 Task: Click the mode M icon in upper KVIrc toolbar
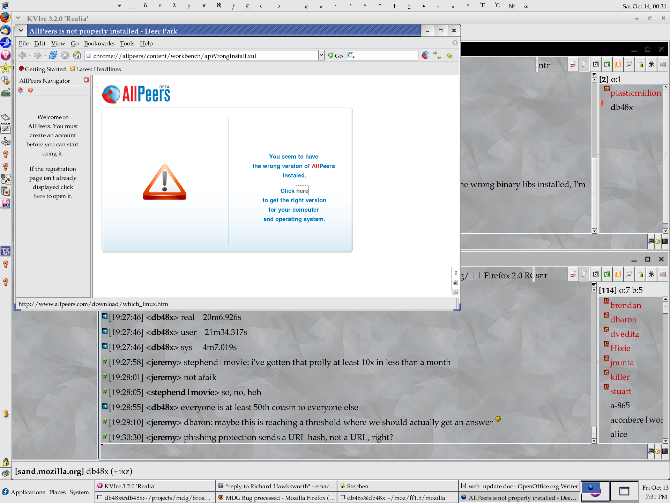click(x=629, y=64)
